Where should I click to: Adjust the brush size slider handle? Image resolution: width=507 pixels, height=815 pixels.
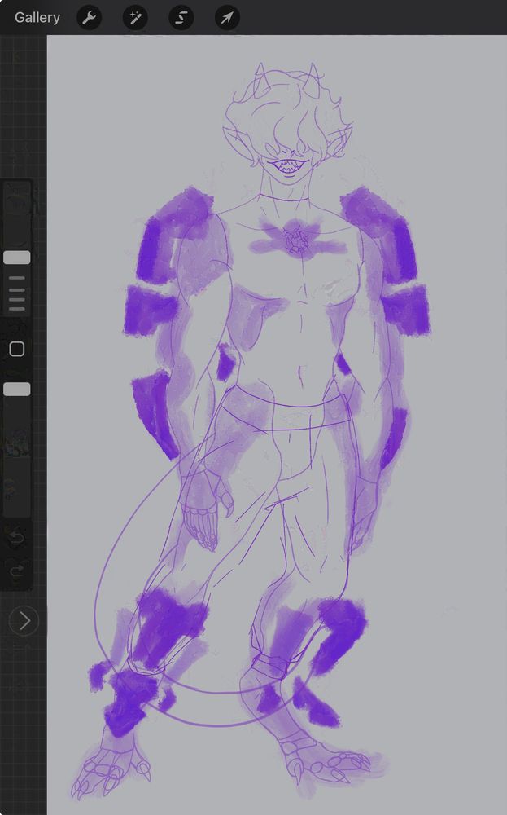pos(17,258)
